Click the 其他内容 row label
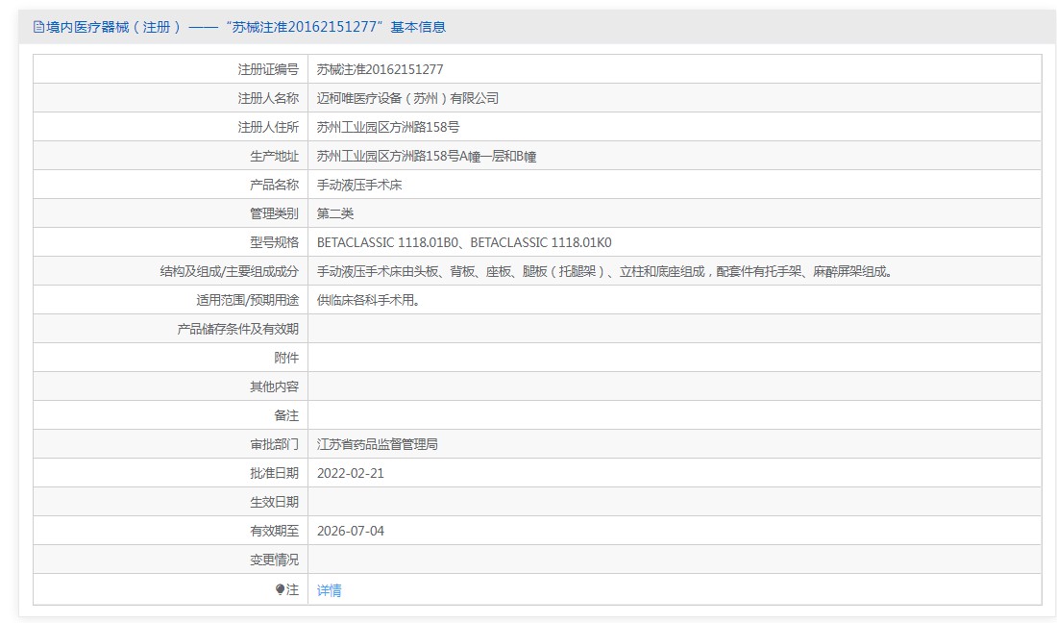1057x623 pixels. coord(275,387)
